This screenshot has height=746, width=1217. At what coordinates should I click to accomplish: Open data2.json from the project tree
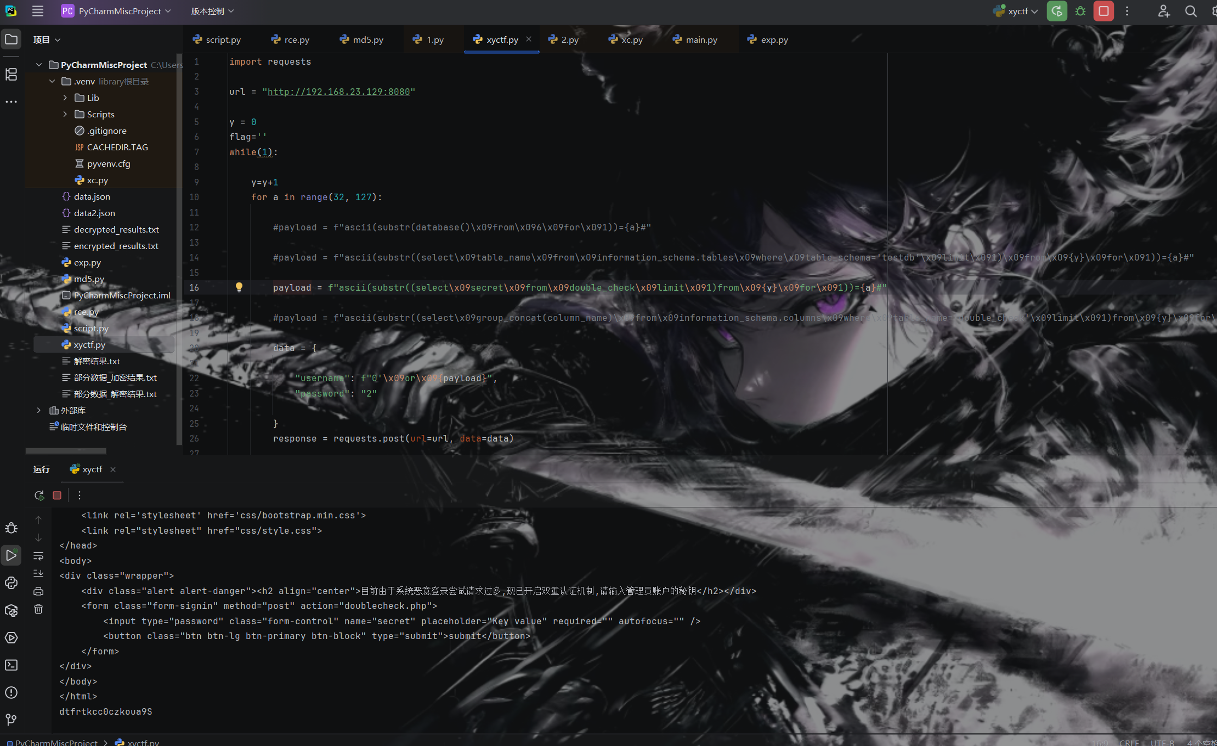coord(94,213)
